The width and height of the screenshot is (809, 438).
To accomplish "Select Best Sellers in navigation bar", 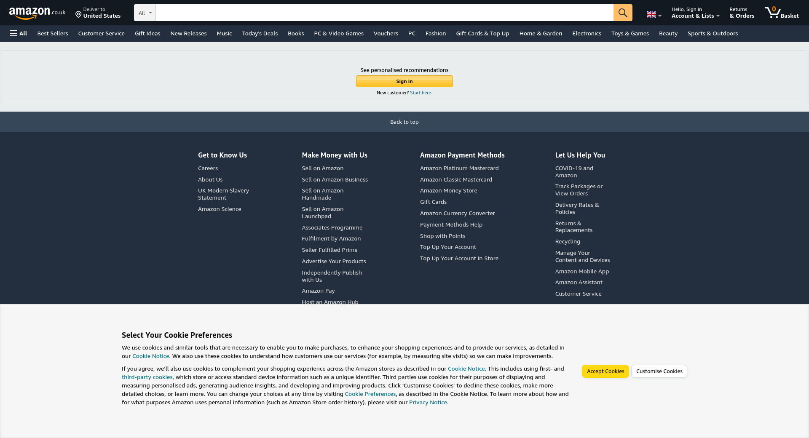I will point(53,33).
